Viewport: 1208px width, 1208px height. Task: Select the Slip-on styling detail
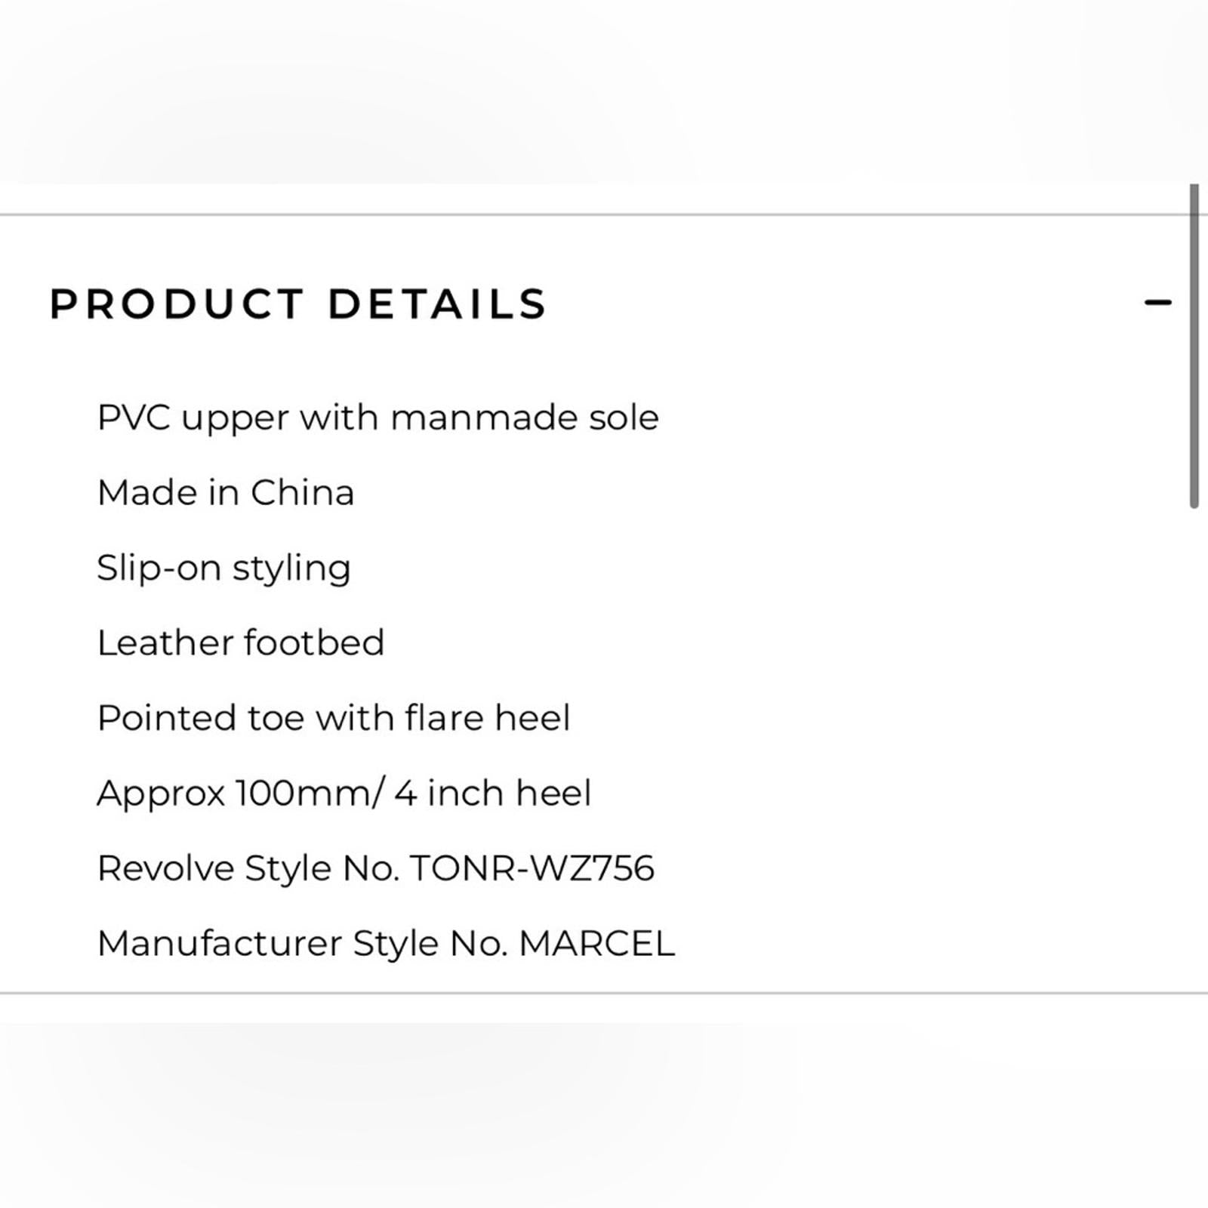pos(224,566)
